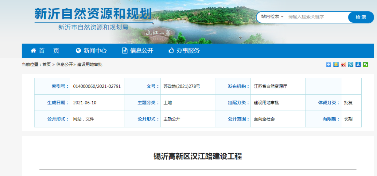Share page to Sina Weibo
377x176 pixels.
(343, 64)
